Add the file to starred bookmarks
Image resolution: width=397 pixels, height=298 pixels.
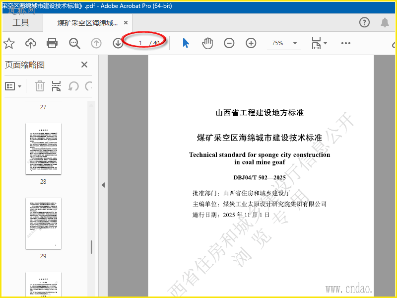pyautogui.click(x=9, y=43)
